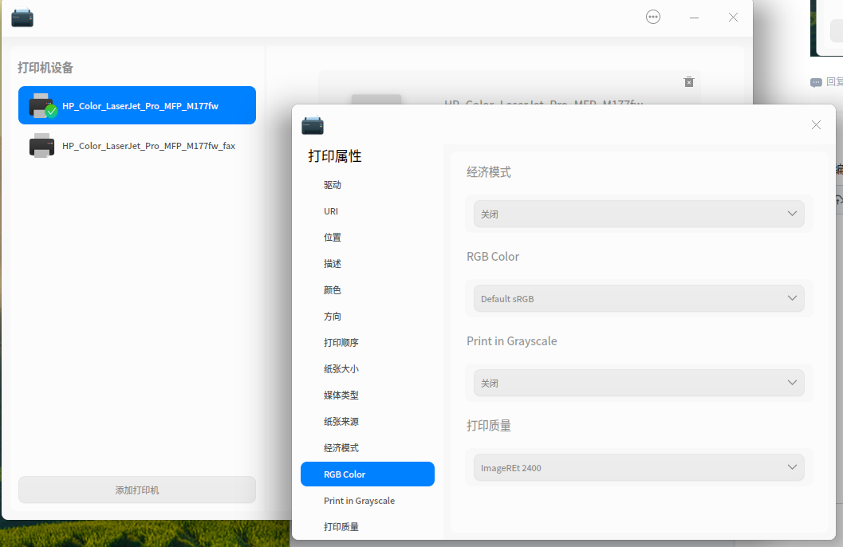
Task: Click the 经济模式 heading in the settings pane
Action: tap(489, 172)
